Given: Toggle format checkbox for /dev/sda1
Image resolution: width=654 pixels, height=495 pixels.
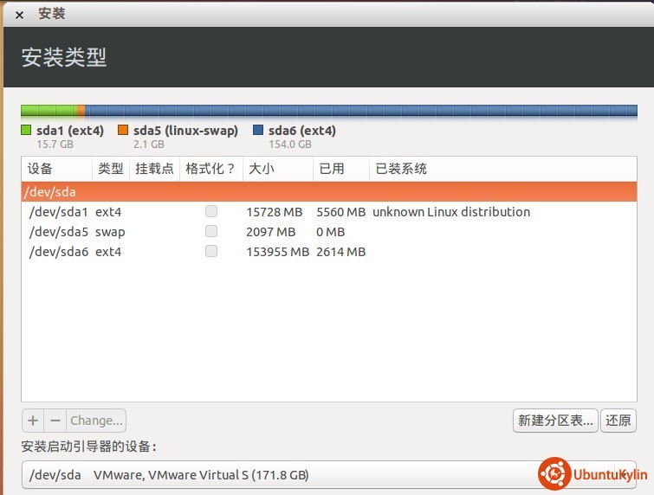Looking at the screenshot, I should pyautogui.click(x=211, y=211).
